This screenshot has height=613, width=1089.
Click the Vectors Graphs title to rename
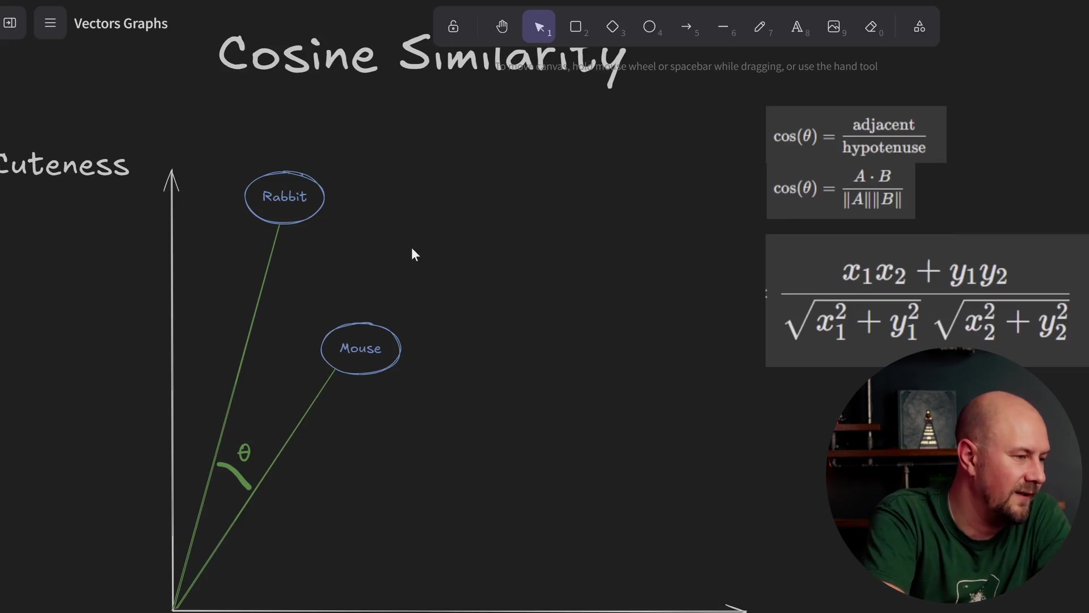click(x=121, y=23)
